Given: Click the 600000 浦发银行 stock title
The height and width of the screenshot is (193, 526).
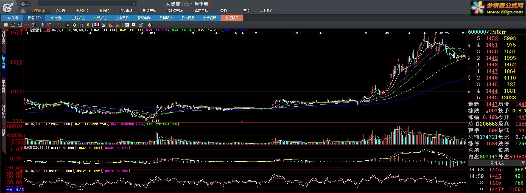Looking at the screenshot, I should 487,32.
